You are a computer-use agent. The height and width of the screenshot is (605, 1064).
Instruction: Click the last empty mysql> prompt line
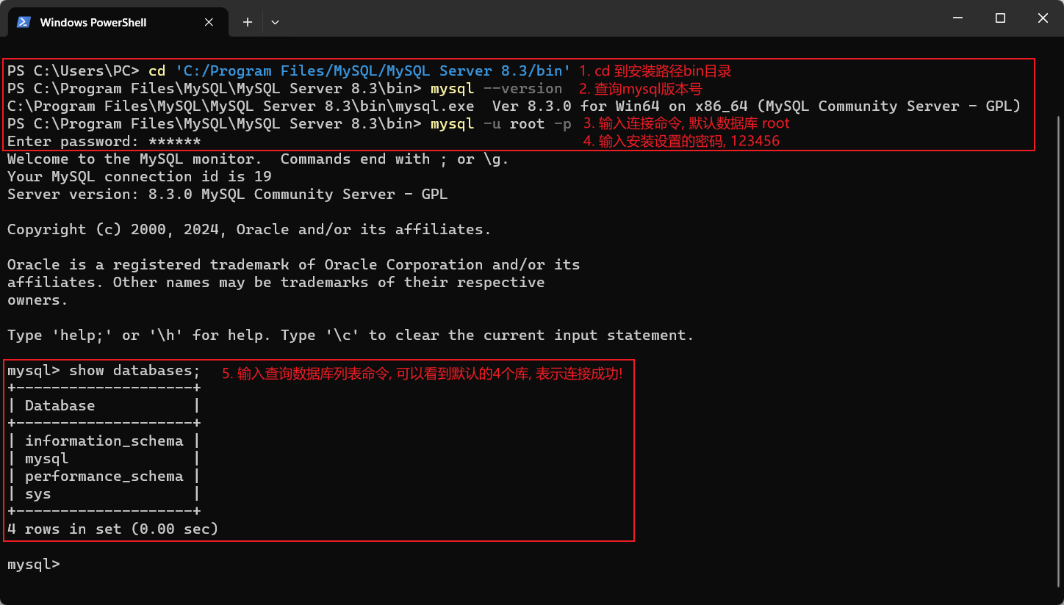click(33, 564)
